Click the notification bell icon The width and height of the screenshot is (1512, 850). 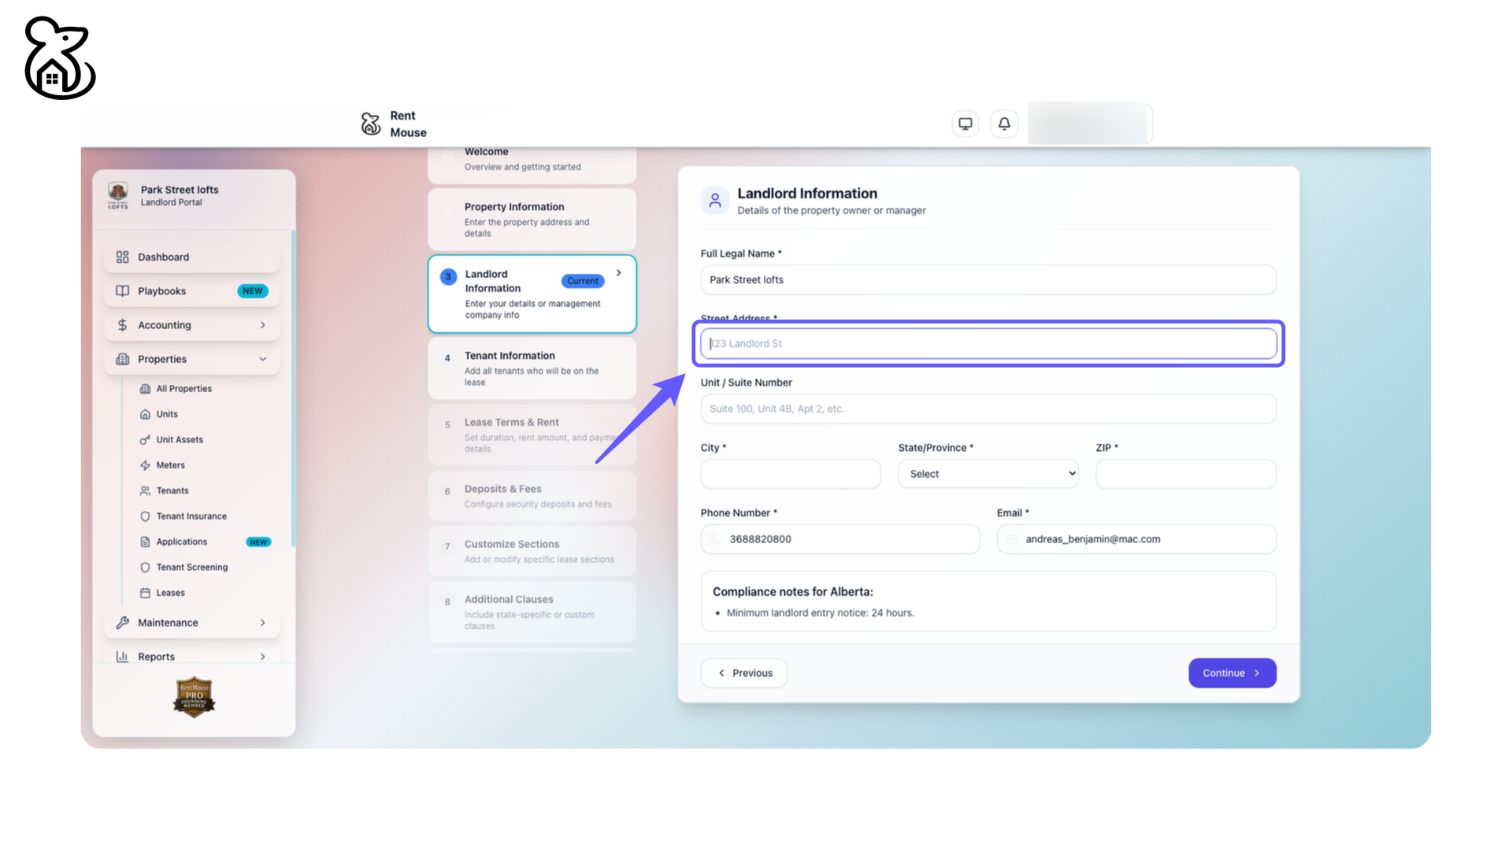[1004, 124]
